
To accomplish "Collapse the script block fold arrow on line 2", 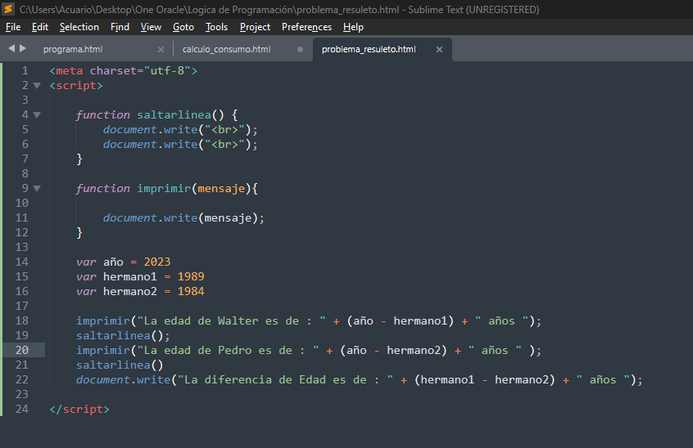I will pyautogui.click(x=37, y=86).
